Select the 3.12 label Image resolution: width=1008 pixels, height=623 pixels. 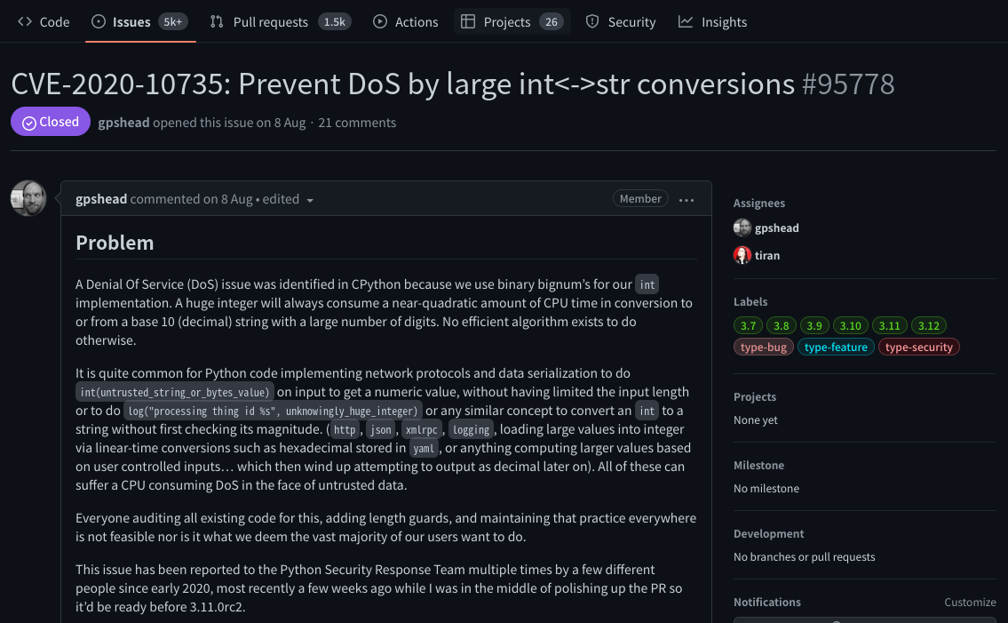pyautogui.click(x=929, y=325)
